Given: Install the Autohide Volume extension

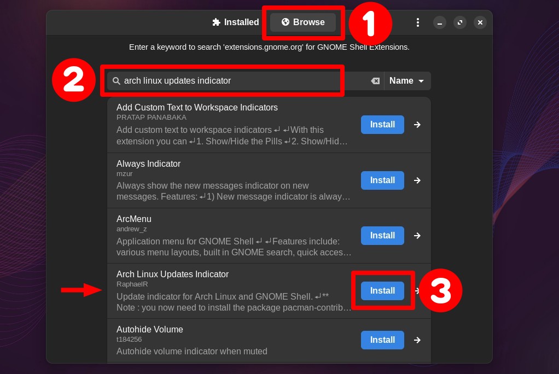Looking at the screenshot, I should (x=382, y=340).
